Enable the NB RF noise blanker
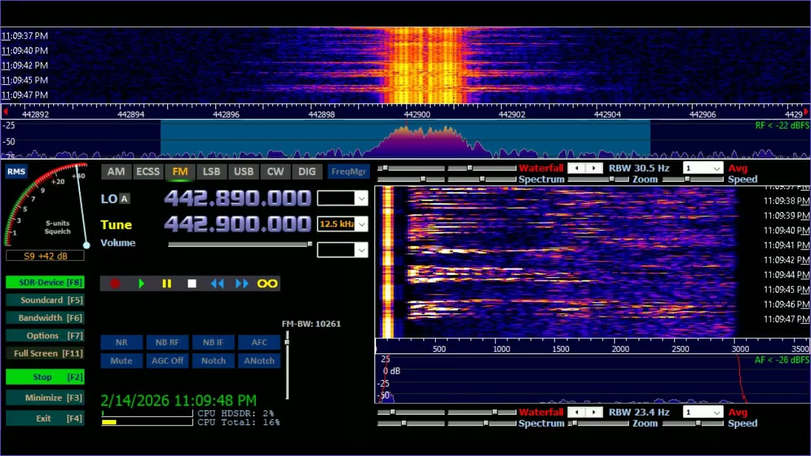811x456 pixels. tap(167, 343)
